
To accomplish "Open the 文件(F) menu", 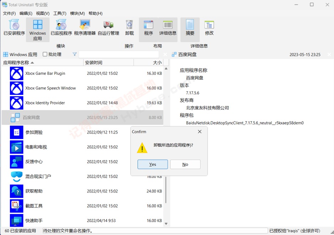I will pyautogui.click(x=9, y=14).
